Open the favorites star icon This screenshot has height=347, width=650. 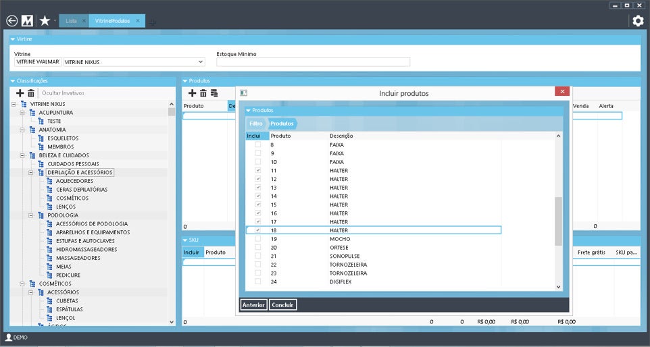coord(45,21)
